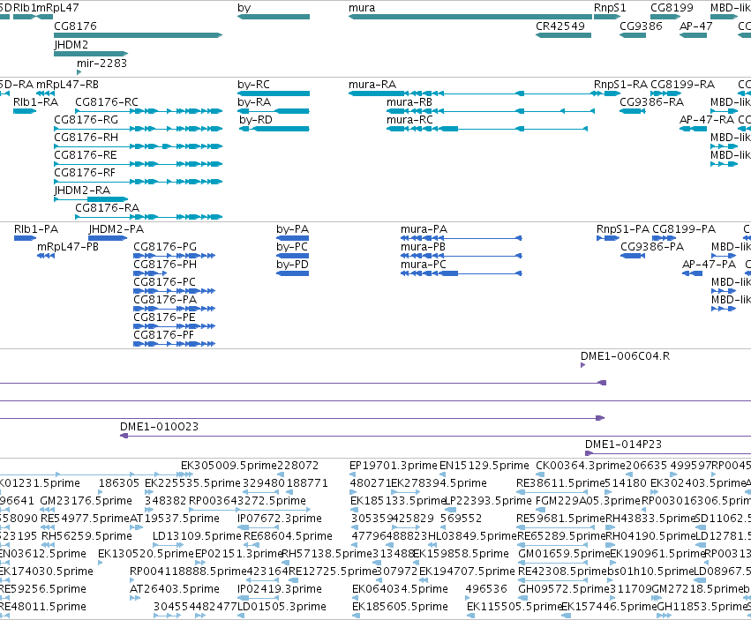Click the AP-47 gene label
Image resolution: width=751 pixels, height=620 pixels.
pos(696,26)
